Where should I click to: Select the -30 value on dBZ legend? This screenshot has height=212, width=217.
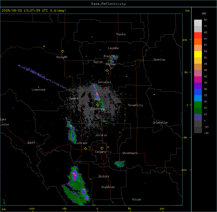pyautogui.click(x=206, y=133)
